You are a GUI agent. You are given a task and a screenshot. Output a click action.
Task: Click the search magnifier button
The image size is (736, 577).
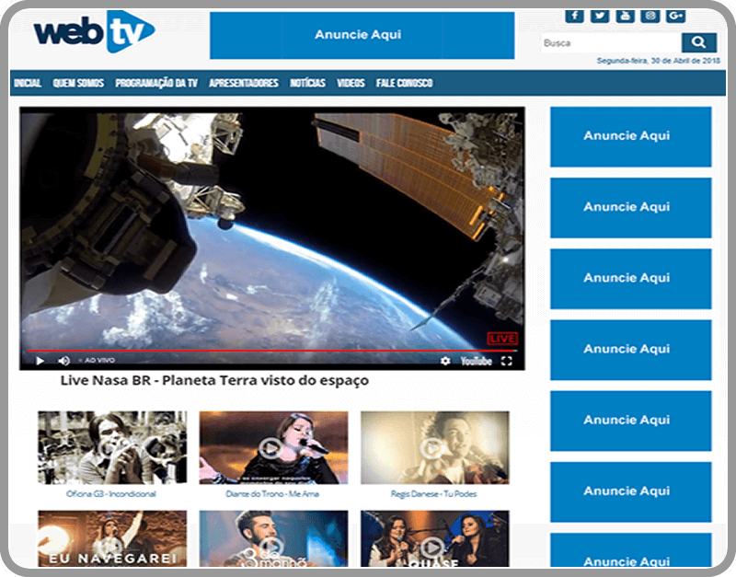point(698,42)
